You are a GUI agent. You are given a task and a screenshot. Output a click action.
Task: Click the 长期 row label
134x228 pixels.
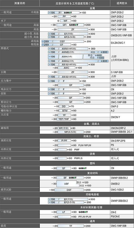pos(3,72)
